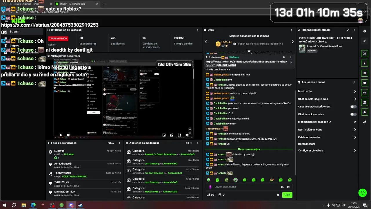Image resolution: width=371 pixels, height=209 pixels.
Task: Select Logros in left sidebar menu
Action: click(14, 46)
